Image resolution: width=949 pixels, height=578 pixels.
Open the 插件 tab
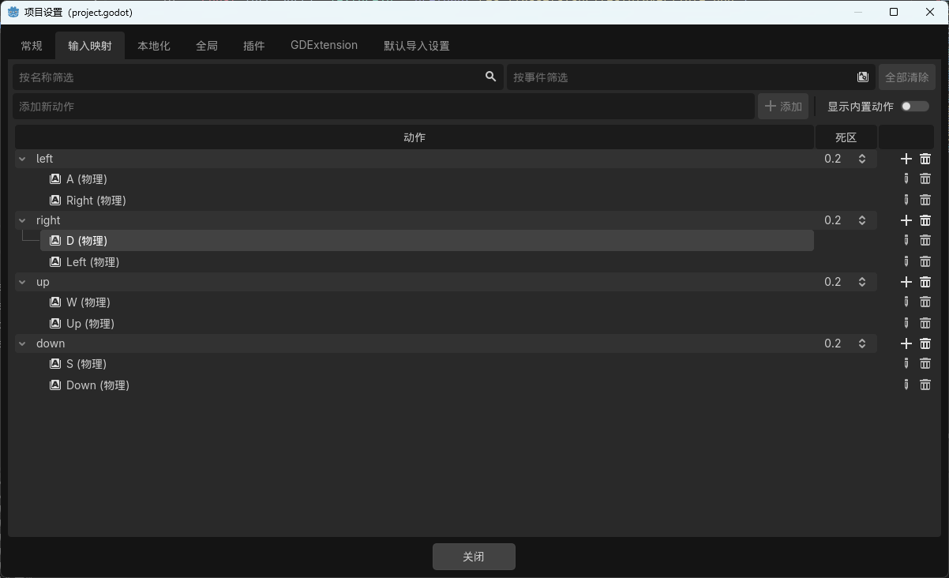coord(254,46)
